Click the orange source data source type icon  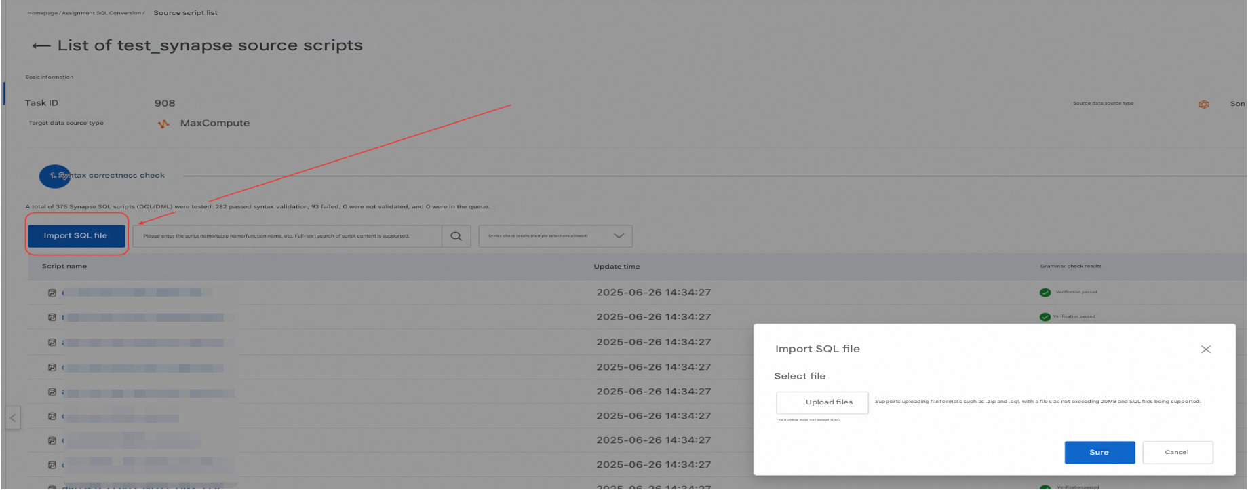pyautogui.click(x=1204, y=104)
